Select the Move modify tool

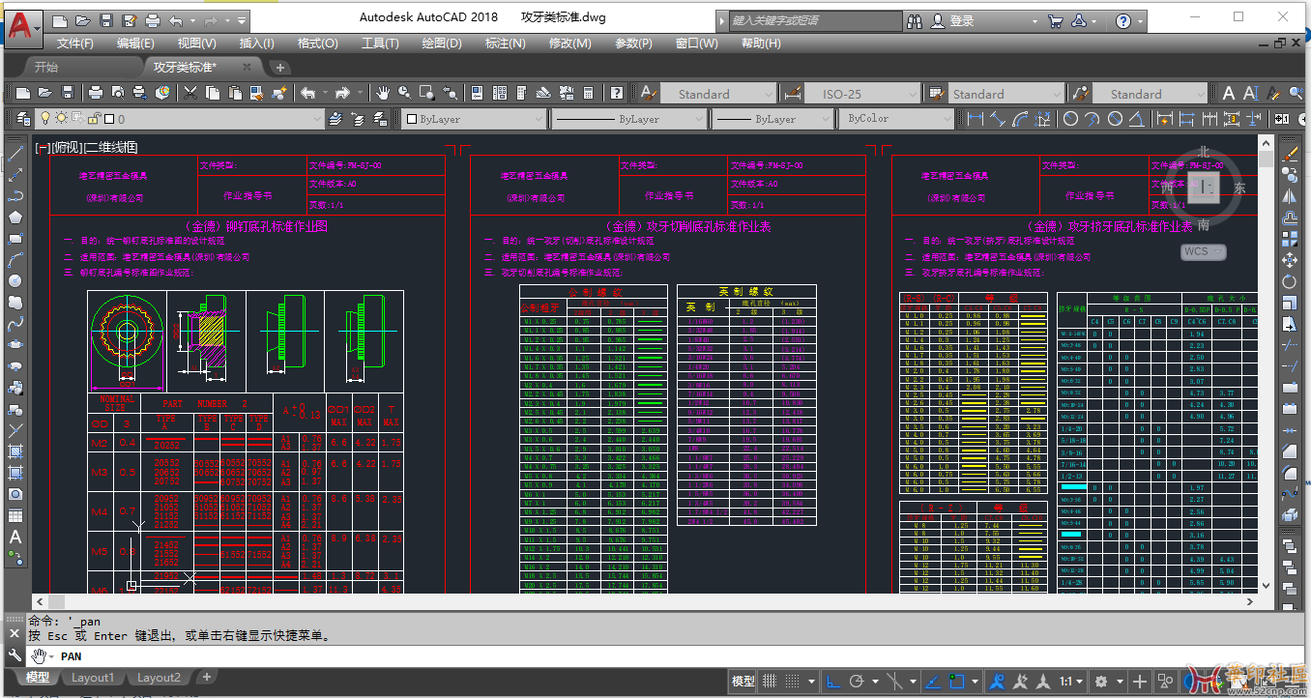1290,260
